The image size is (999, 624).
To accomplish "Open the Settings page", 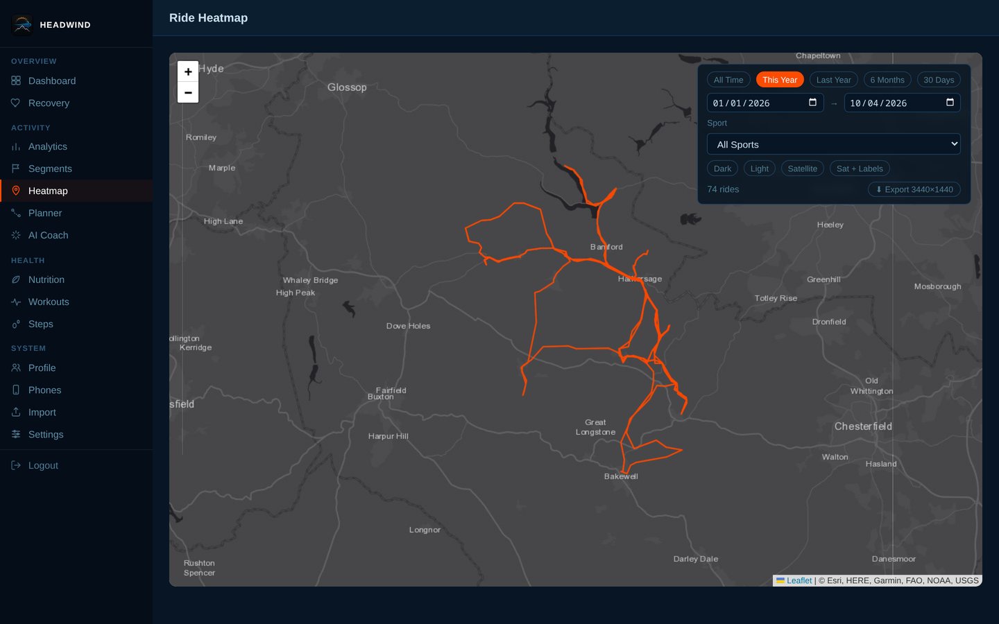I will (76, 435).
